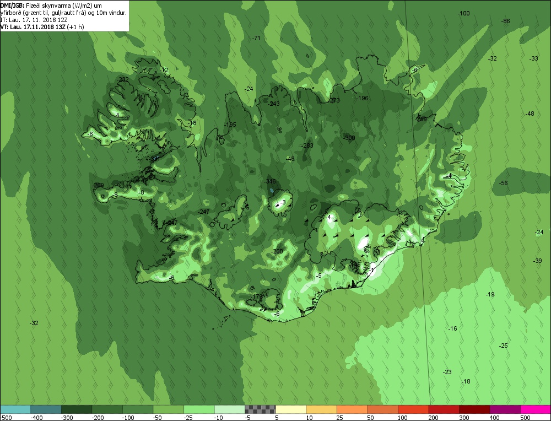Click the -346 flux value on the map

pyautogui.click(x=270, y=182)
